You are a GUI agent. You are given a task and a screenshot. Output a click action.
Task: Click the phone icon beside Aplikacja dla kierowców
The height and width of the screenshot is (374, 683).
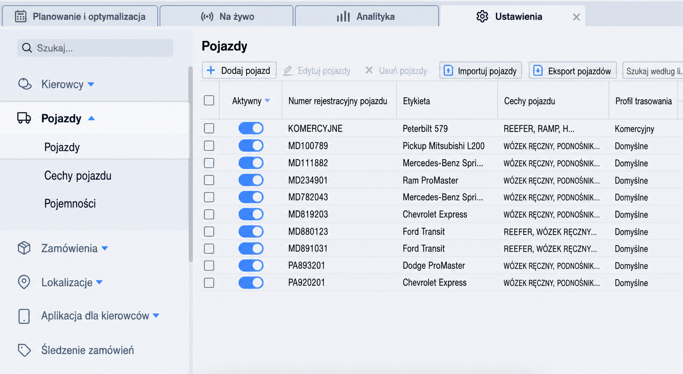pyautogui.click(x=24, y=316)
